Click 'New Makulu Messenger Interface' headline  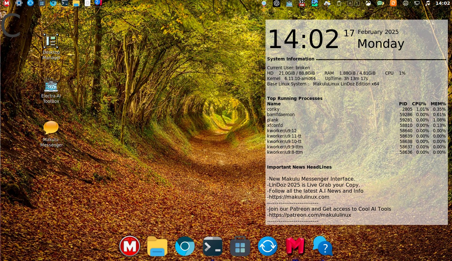pyautogui.click(x=311, y=179)
